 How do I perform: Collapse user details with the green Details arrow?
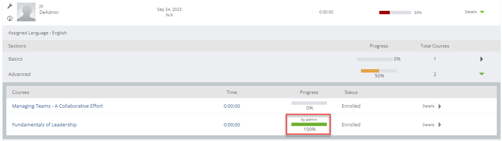(482, 12)
